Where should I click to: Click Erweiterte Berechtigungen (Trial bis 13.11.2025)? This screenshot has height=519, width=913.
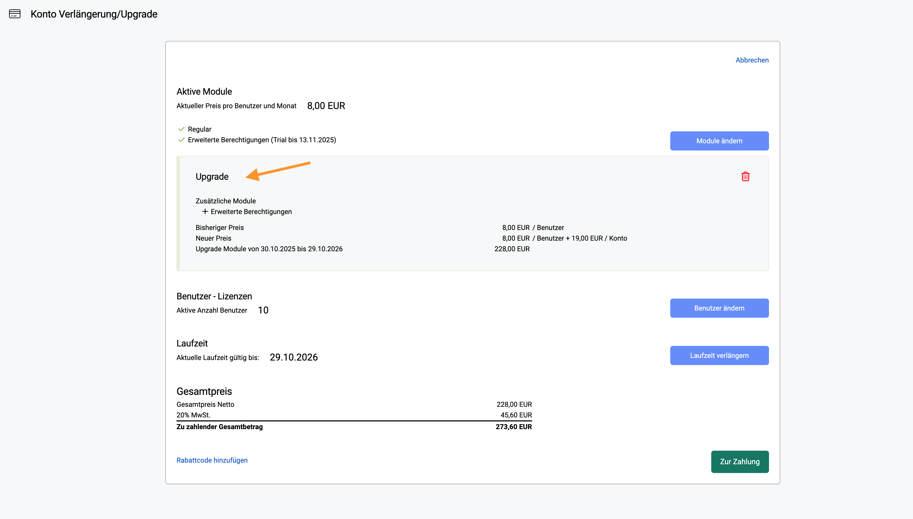coord(262,140)
